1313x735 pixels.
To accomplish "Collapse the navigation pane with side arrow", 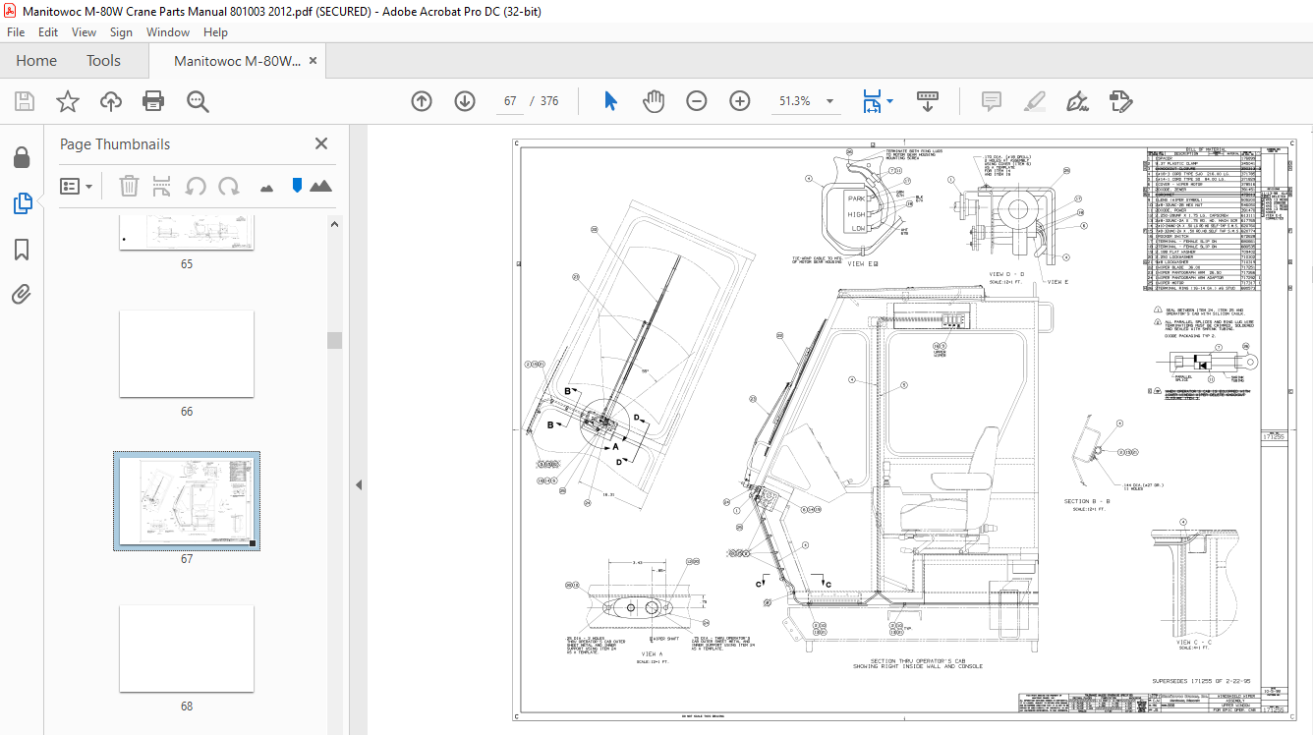I will coord(359,484).
